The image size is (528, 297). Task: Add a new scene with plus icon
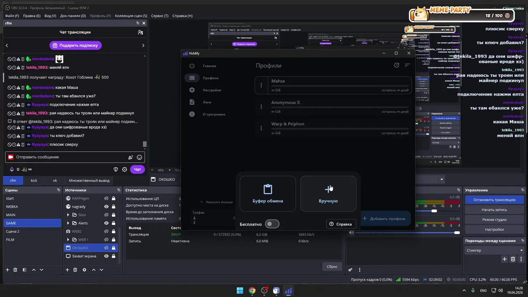[x=7, y=270]
